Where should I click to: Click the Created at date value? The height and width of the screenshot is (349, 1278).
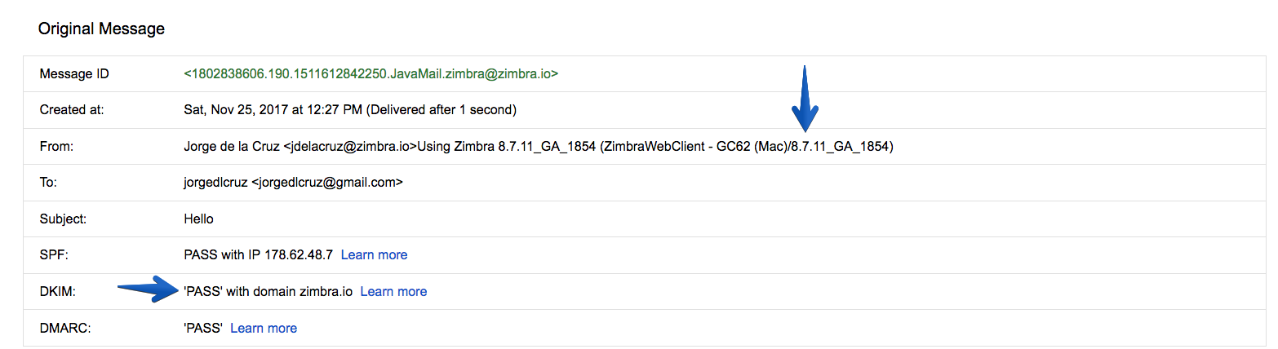pyautogui.click(x=350, y=110)
